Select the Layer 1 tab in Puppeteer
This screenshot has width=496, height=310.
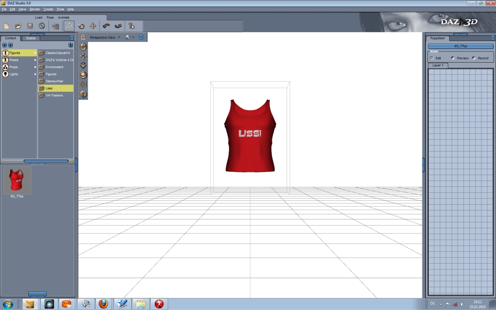438,65
